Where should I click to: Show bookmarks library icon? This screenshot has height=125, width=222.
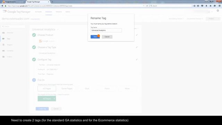(198, 6)
